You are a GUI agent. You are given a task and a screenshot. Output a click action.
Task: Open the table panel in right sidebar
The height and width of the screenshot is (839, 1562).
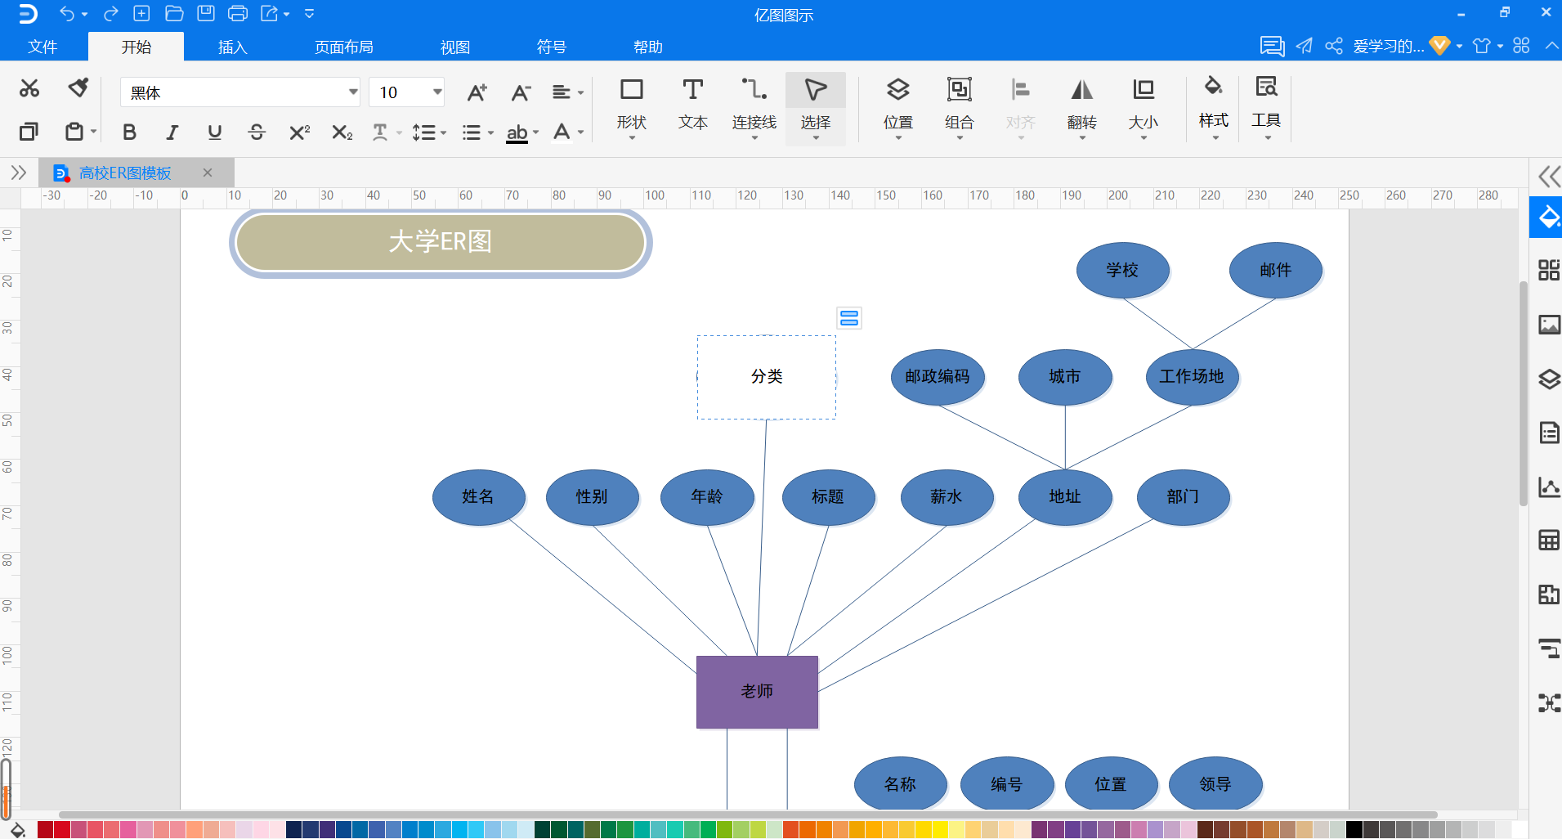(1549, 540)
